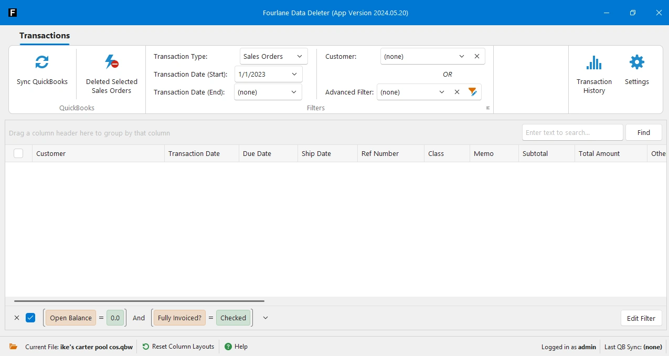Open the Transaction Type dropdown
Viewport: 669px width, 356px height.
pos(300,56)
